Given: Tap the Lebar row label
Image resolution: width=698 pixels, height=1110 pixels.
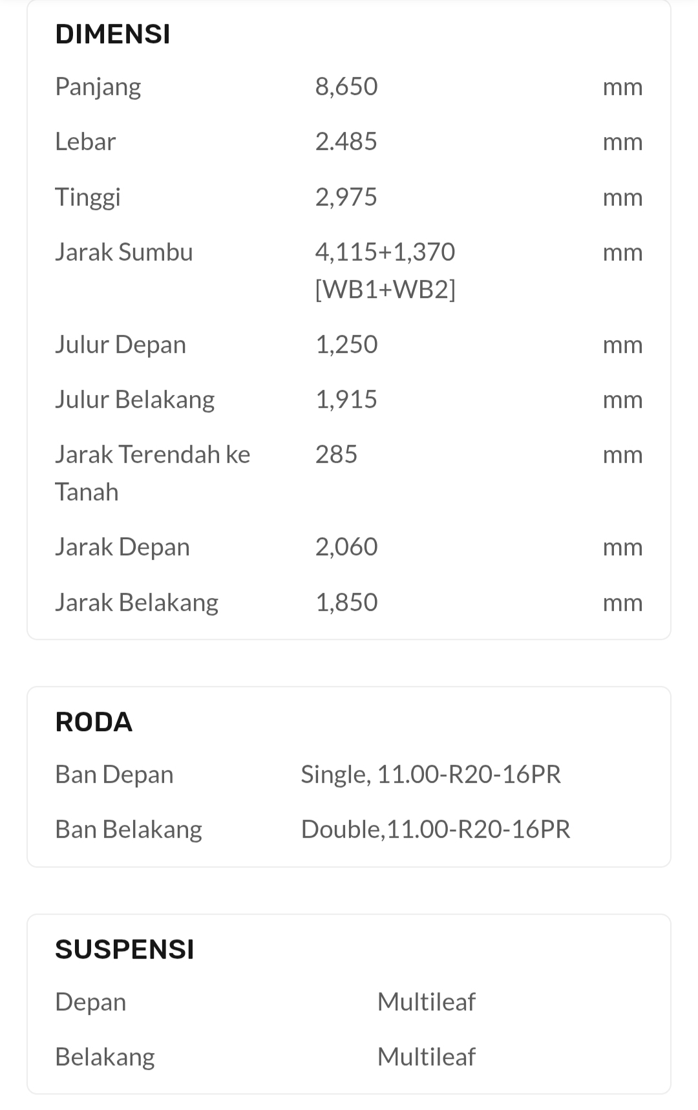Looking at the screenshot, I should (85, 142).
